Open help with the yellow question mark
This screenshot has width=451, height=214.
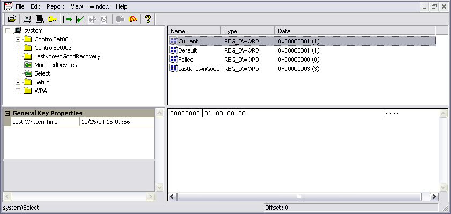148,19
